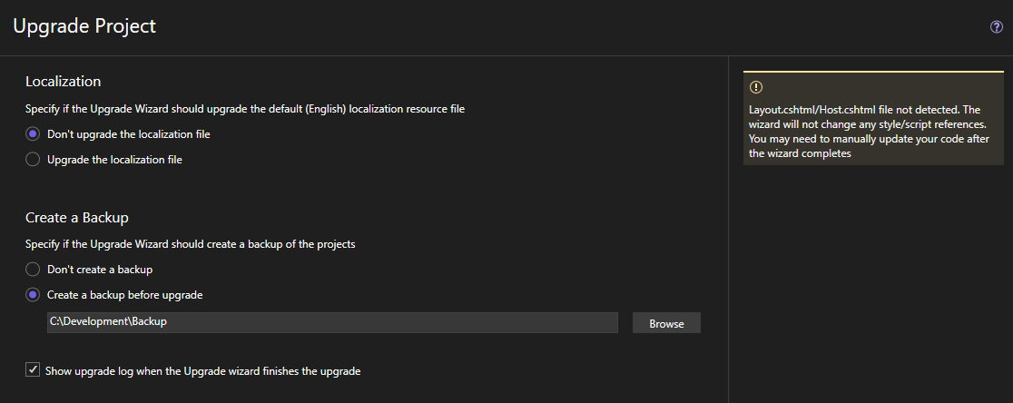Open the help icon beside Upgrade Project
The height and width of the screenshot is (403, 1013).
996,27
